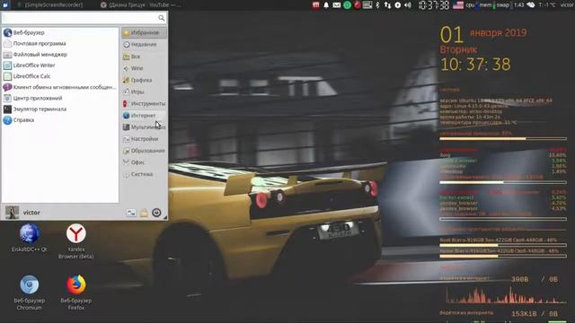Click the victor user avatar
Image resolution: width=575 pixels, height=323 pixels.
(x=12, y=213)
